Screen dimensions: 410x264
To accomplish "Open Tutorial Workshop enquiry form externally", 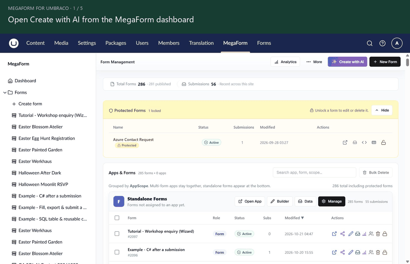I will [x=334, y=234].
